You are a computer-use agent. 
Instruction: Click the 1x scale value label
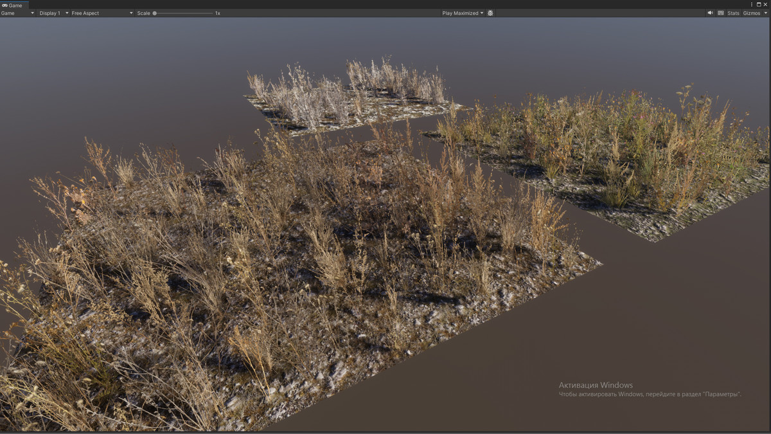tap(218, 13)
